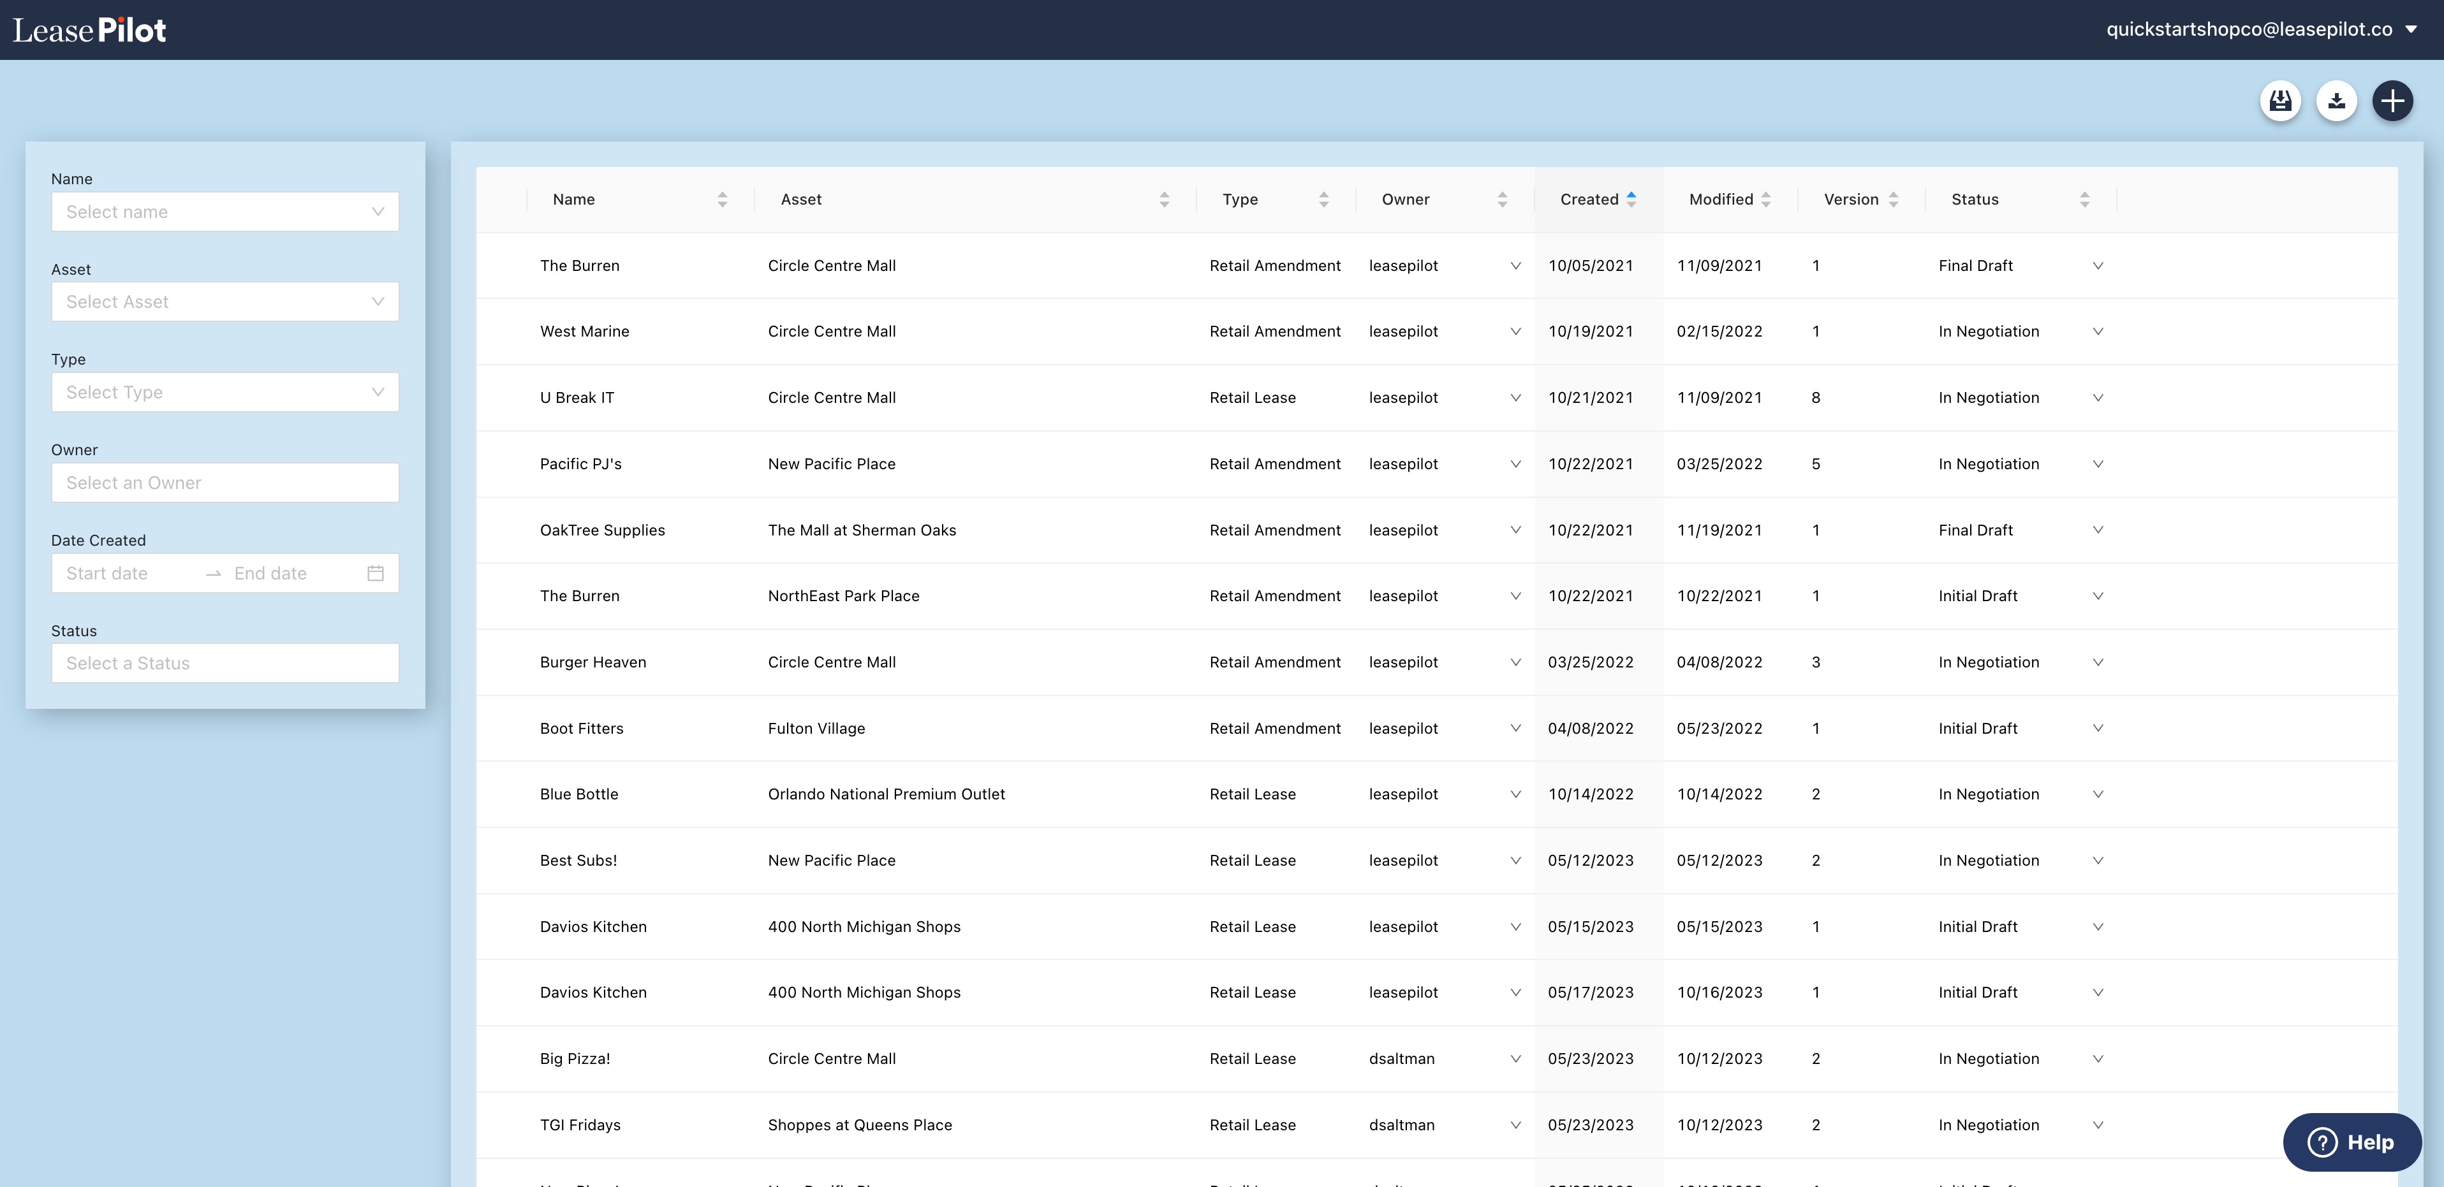Open the Select name dropdown
Screen dimensions: 2444x1187
225,212
